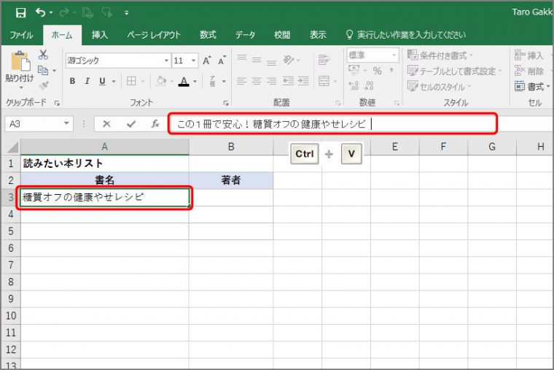Click the Font color A icon
This screenshot has height=370, width=554.
tap(184, 81)
